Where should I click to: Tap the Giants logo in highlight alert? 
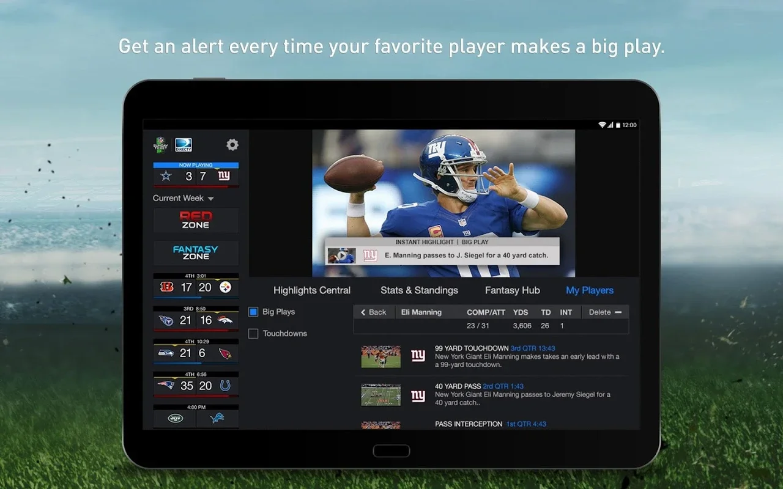[x=370, y=256]
